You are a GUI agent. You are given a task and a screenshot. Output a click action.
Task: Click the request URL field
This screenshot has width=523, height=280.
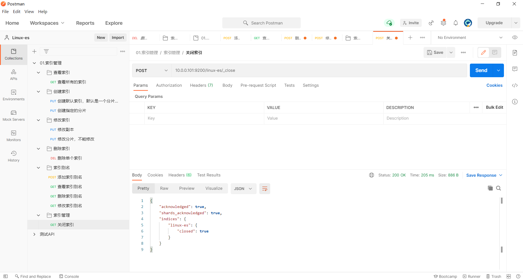click(319, 70)
